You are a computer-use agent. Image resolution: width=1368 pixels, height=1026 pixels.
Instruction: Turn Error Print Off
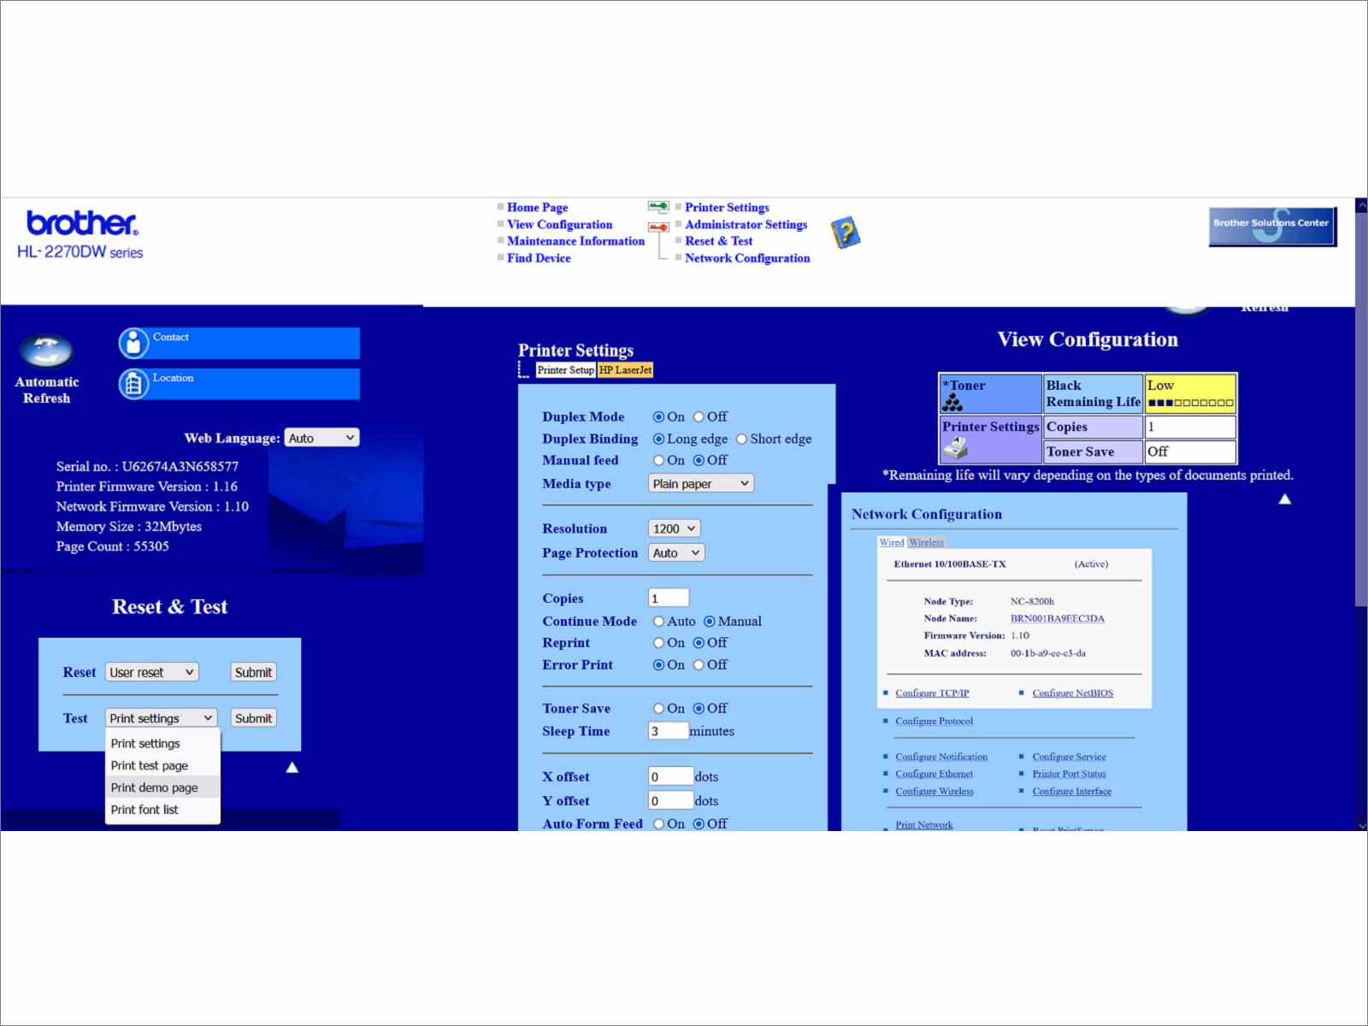699,664
